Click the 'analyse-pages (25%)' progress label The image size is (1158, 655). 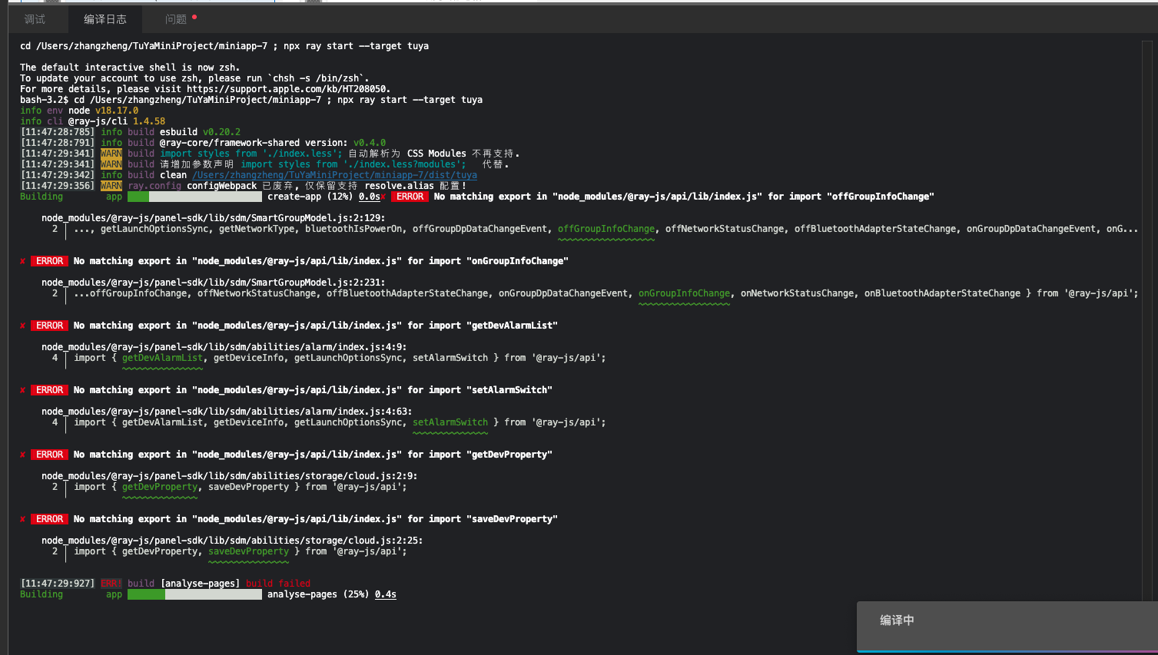coord(318,594)
